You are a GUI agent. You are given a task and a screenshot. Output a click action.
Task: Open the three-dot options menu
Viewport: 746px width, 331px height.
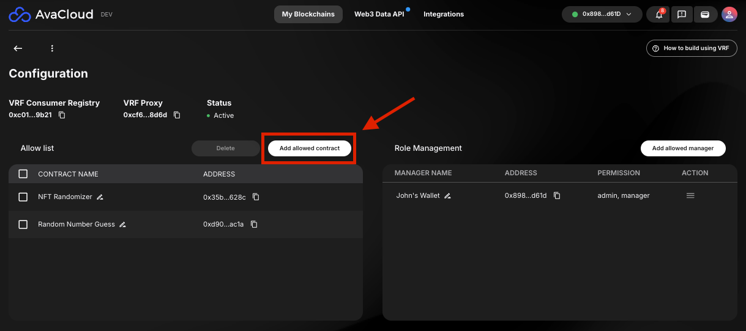(x=52, y=48)
